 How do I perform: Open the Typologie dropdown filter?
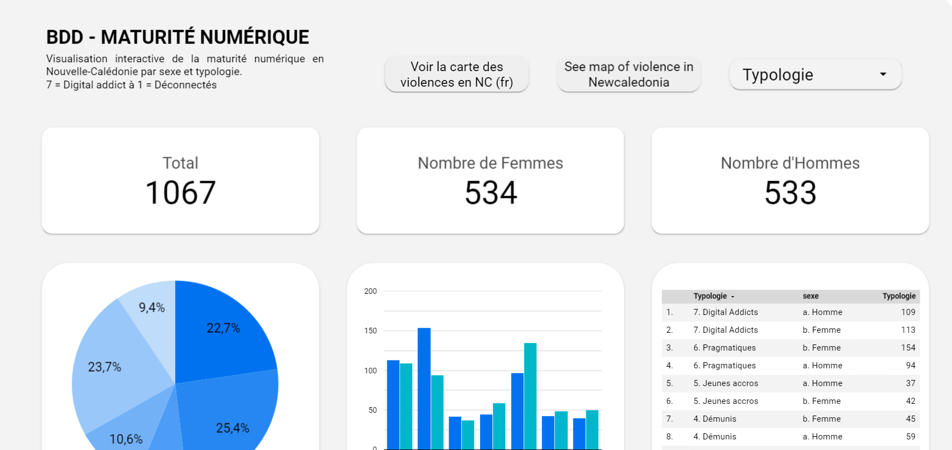(815, 74)
